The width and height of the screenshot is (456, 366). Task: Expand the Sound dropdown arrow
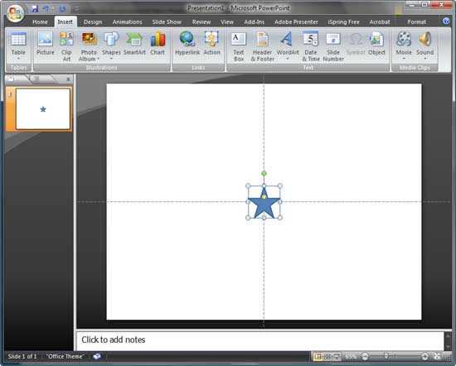click(424, 59)
